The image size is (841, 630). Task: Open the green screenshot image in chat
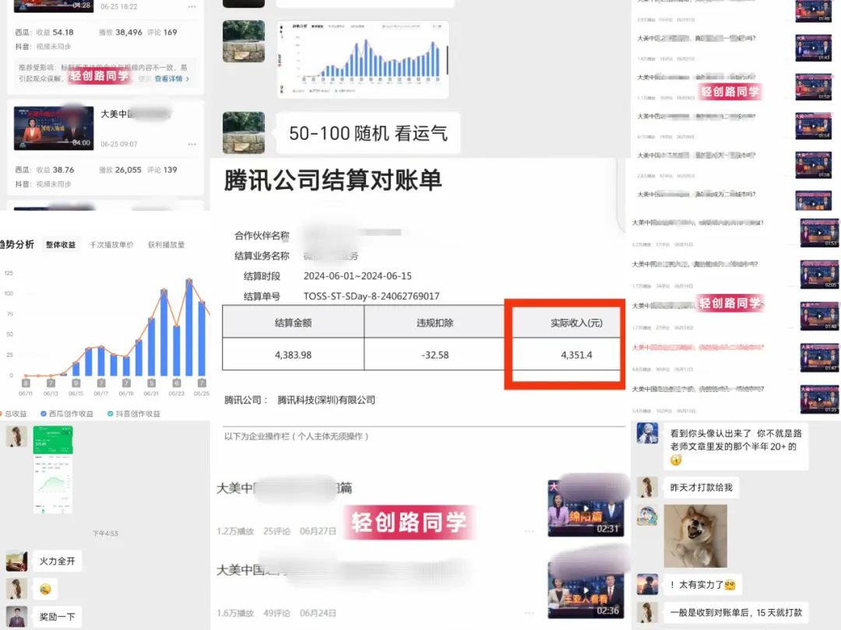click(52, 469)
